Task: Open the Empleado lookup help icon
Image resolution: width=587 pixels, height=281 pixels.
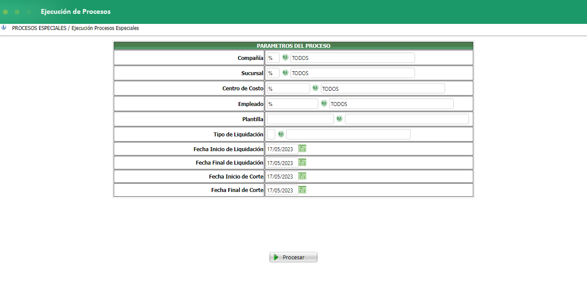Action: click(x=324, y=103)
